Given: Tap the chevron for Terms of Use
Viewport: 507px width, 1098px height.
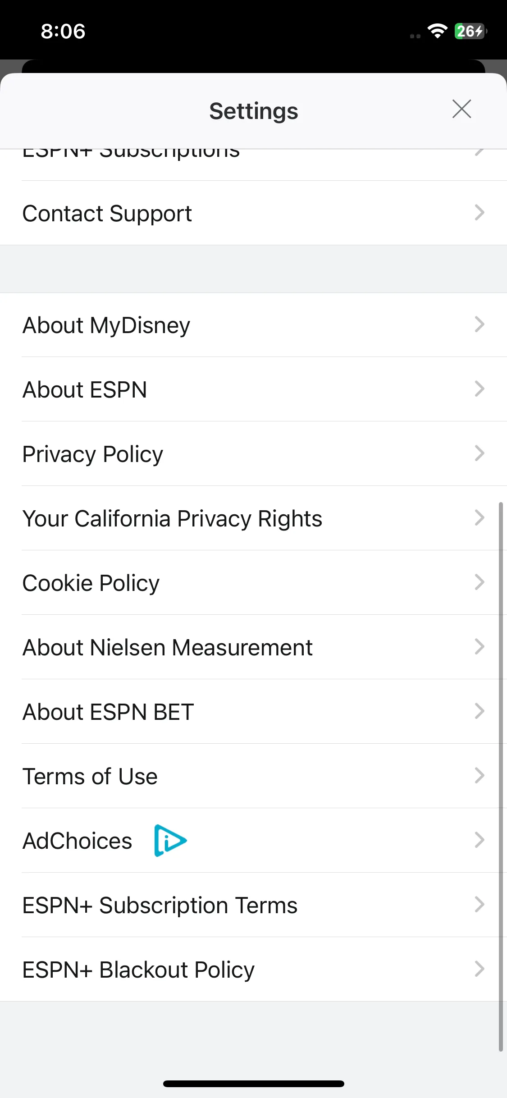Looking at the screenshot, I should point(480,775).
